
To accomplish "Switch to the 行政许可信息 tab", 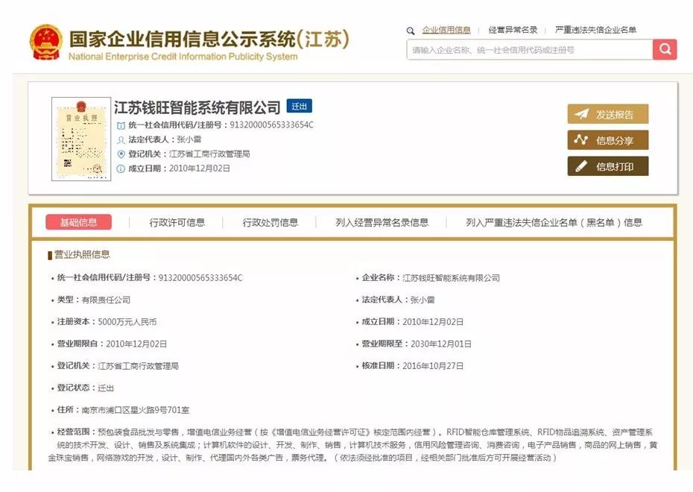I will pos(177,222).
